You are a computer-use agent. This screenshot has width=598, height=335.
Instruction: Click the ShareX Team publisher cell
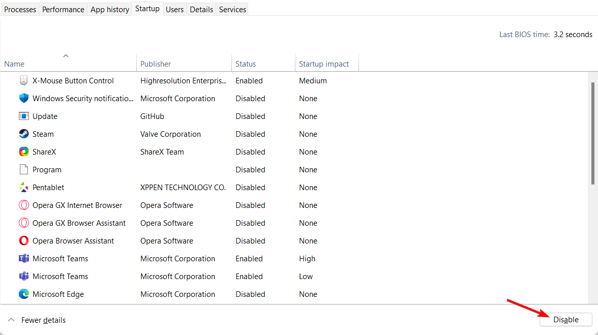point(162,151)
